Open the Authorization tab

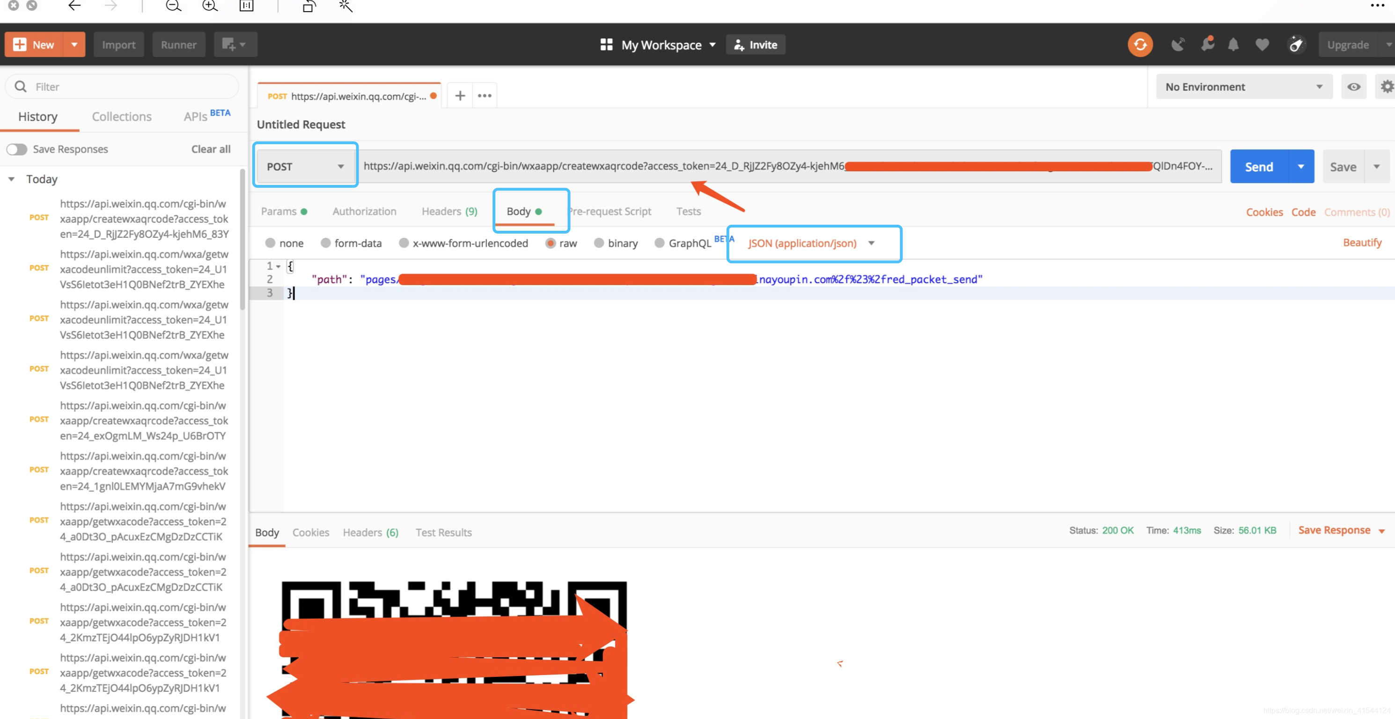[364, 211]
